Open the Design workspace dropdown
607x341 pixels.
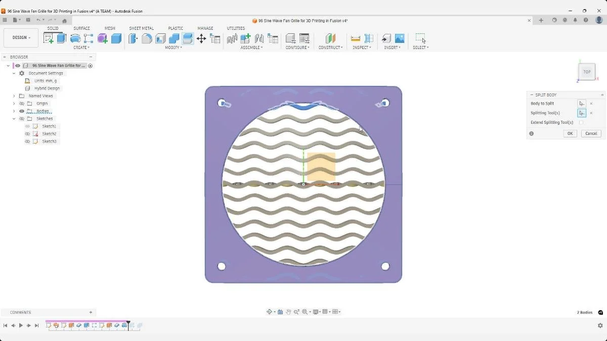pos(20,37)
